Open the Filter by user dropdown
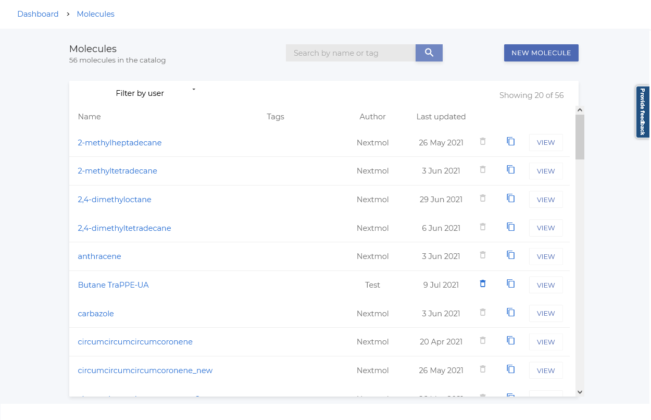 [x=155, y=93]
